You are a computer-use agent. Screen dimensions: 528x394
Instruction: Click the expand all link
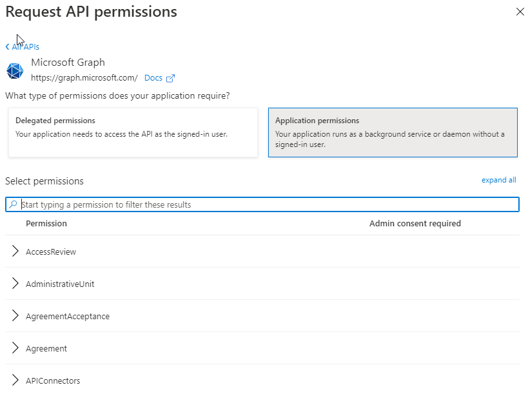[x=498, y=179]
